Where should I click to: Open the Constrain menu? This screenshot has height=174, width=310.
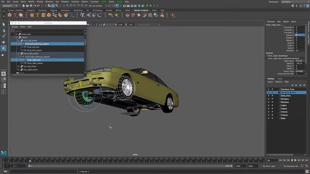(x=94, y=1)
